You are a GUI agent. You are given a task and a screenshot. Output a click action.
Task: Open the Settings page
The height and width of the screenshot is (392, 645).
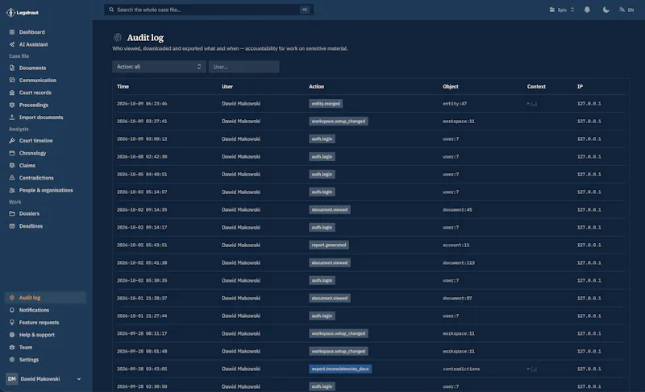pos(29,360)
